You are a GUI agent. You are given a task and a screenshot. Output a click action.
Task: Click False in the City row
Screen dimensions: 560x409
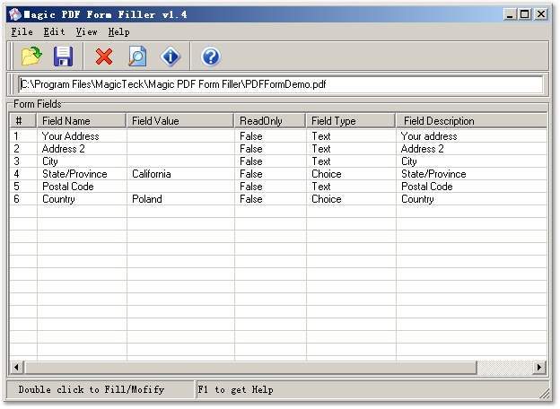(251, 161)
